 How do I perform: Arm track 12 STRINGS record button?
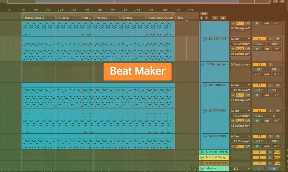[x=278, y=85]
